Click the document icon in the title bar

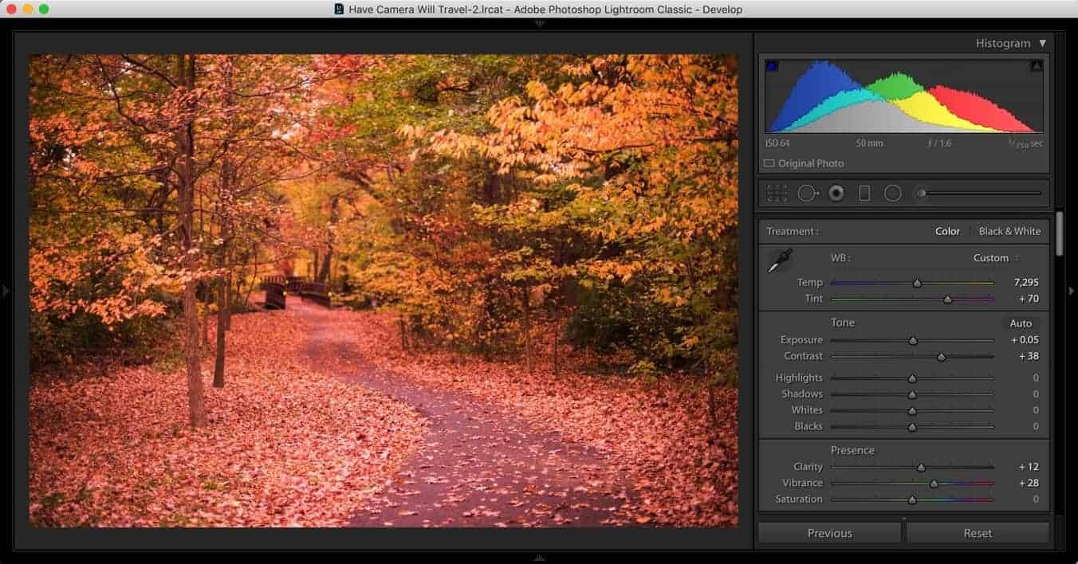pyautogui.click(x=339, y=10)
